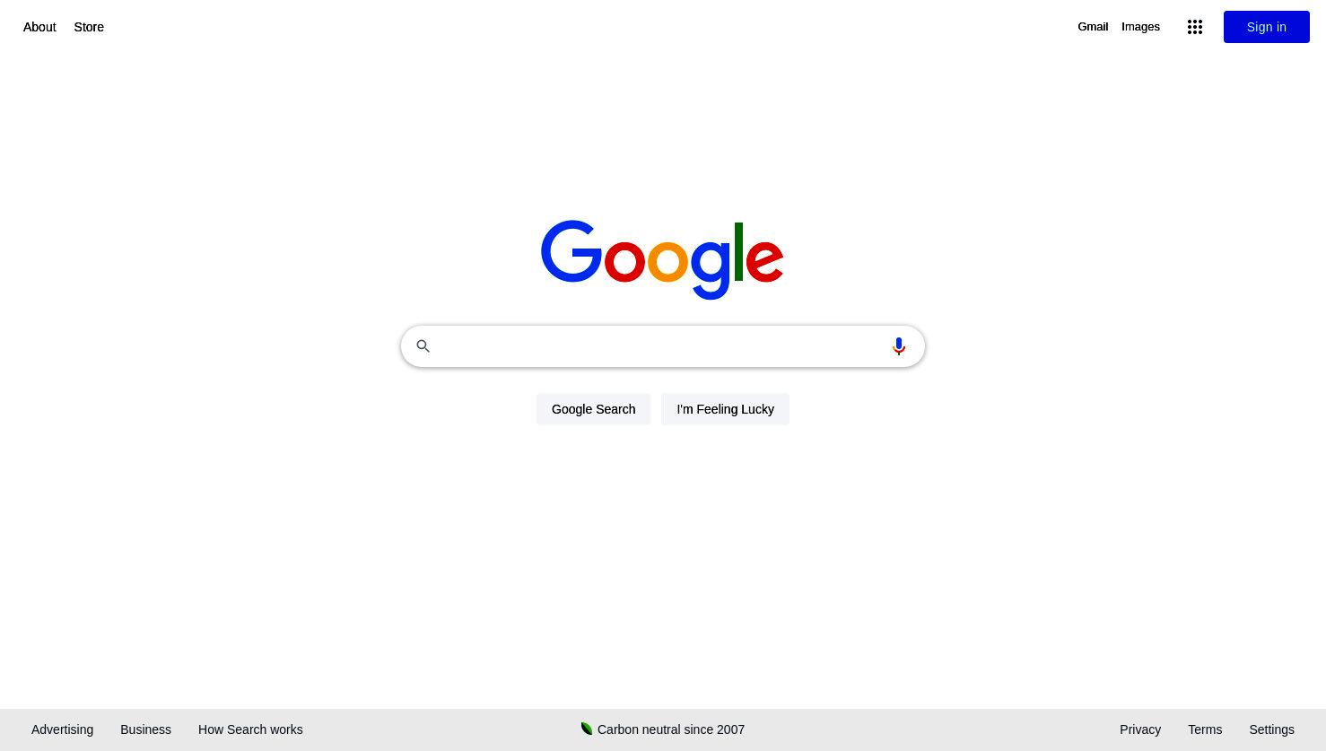Click I'm Feeling Lucky button
1326x751 pixels.
(x=725, y=409)
